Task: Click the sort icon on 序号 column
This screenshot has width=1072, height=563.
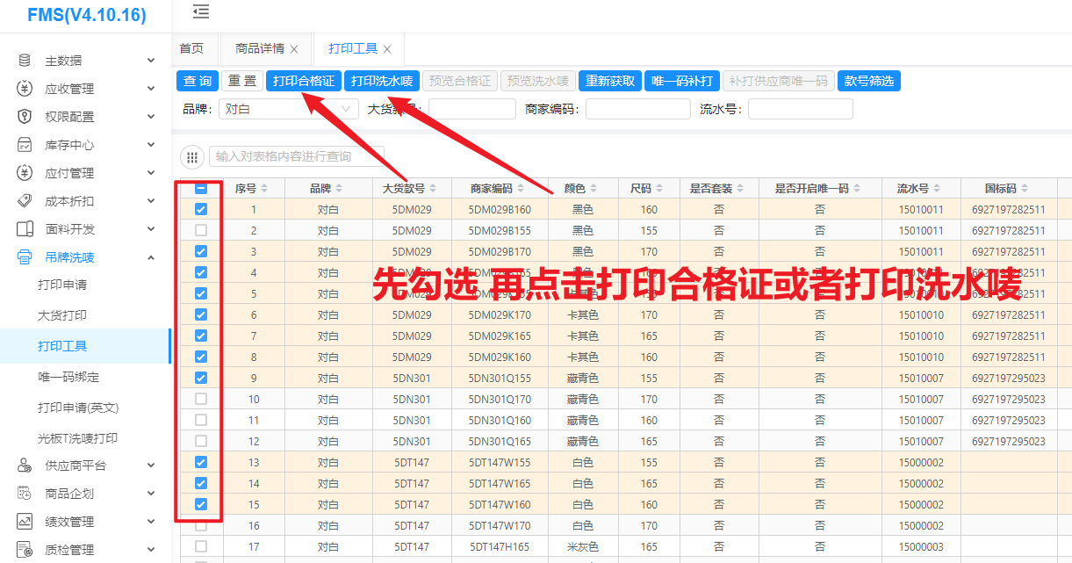Action: click(264, 189)
